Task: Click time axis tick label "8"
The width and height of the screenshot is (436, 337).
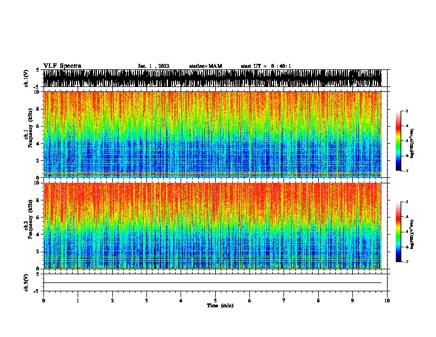Action: pyautogui.click(x=318, y=301)
